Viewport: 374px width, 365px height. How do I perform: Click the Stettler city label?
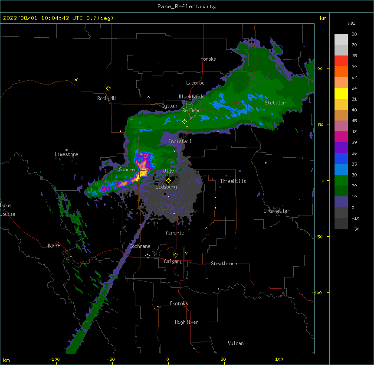(x=275, y=103)
